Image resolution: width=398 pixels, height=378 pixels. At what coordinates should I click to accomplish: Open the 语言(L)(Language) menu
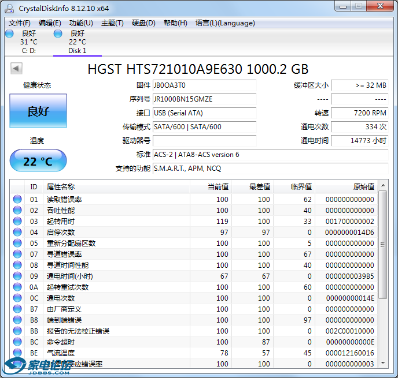pyautogui.click(x=225, y=23)
